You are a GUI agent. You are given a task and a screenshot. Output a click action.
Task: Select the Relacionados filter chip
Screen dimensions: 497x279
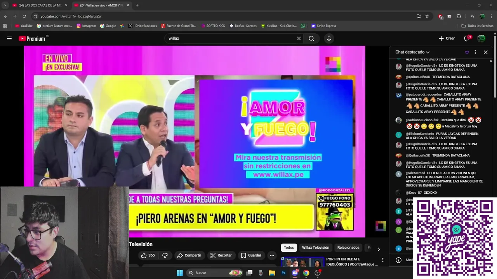point(348,248)
